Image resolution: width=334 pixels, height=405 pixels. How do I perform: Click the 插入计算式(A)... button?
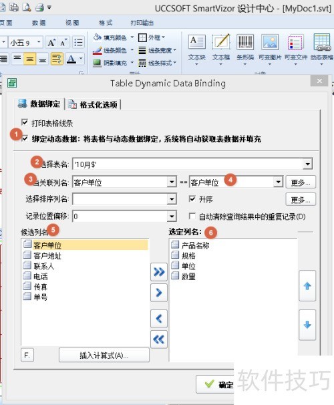click(x=104, y=356)
